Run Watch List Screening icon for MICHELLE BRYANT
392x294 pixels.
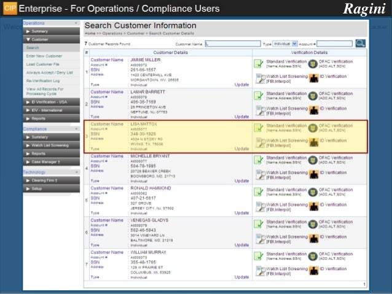[x=261, y=175]
